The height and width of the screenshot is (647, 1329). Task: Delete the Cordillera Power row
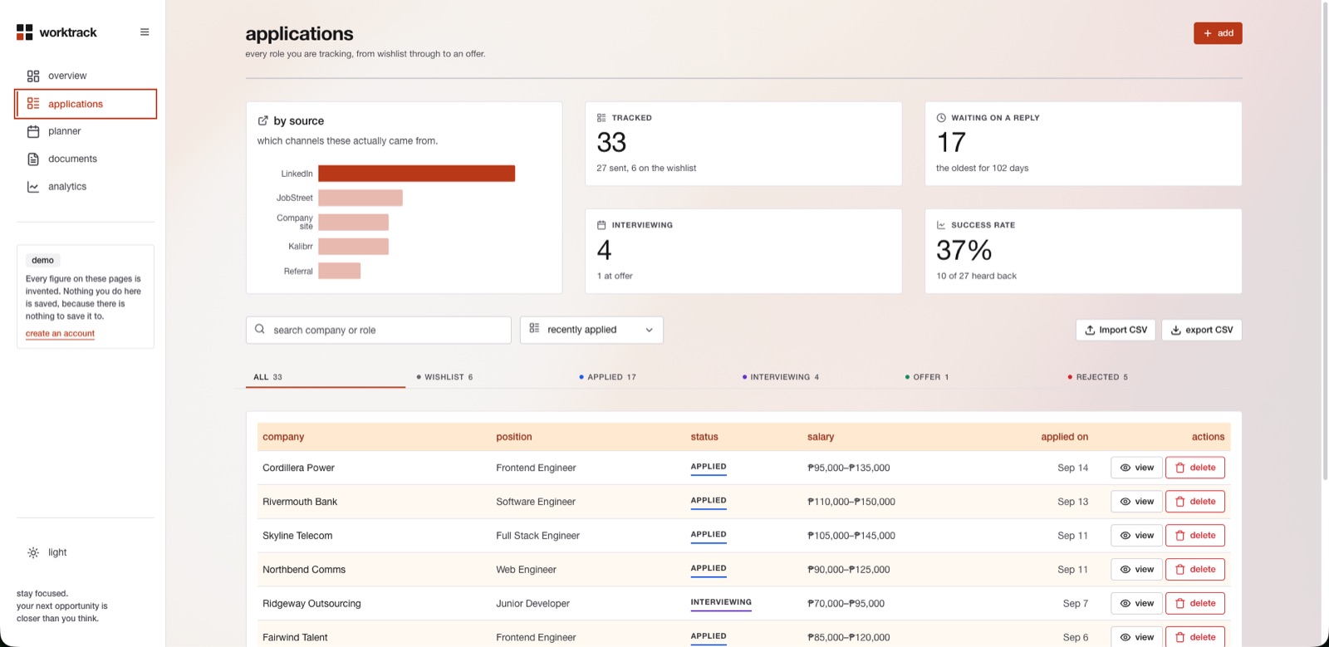tap(1194, 468)
